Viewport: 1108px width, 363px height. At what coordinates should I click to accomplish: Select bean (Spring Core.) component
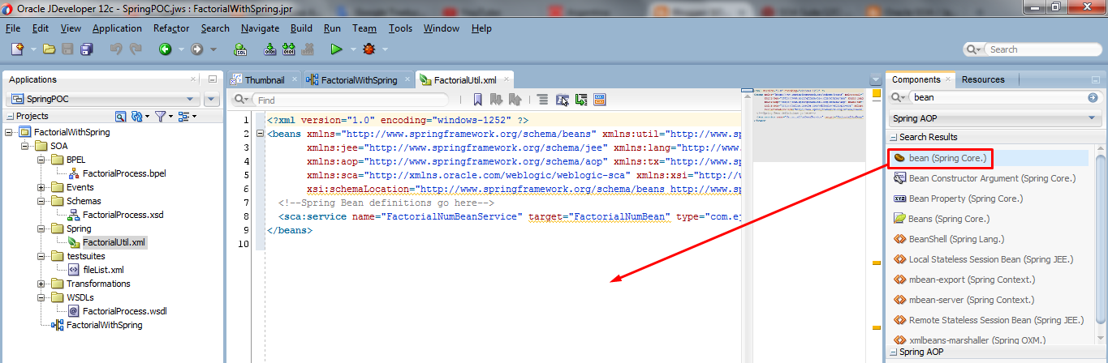tap(947, 158)
